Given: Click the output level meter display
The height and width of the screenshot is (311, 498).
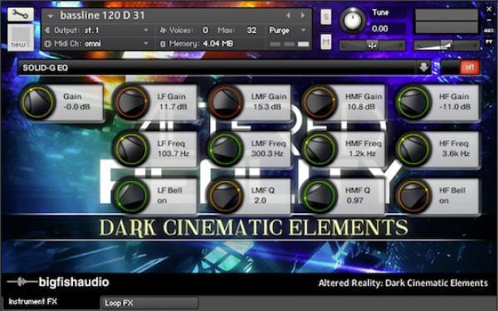Looking at the screenshot, I should tap(447, 21).
